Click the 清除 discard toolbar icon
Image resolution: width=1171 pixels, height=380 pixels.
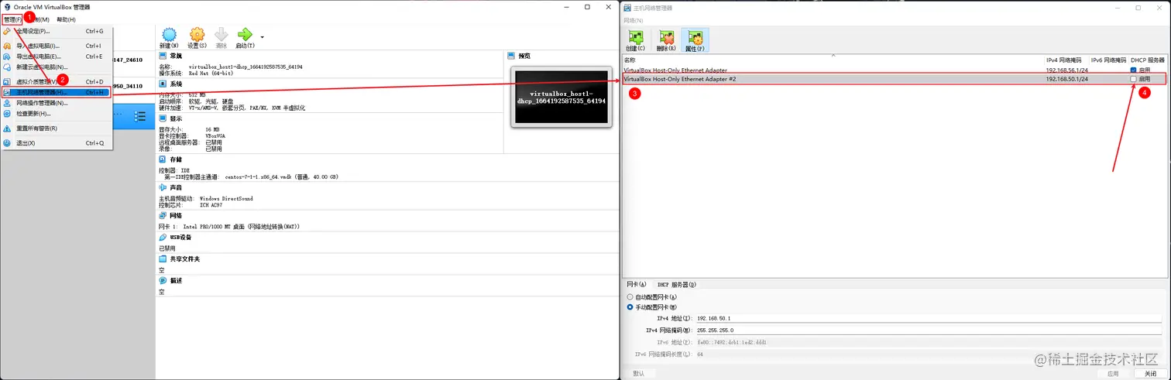coord(221,37)
